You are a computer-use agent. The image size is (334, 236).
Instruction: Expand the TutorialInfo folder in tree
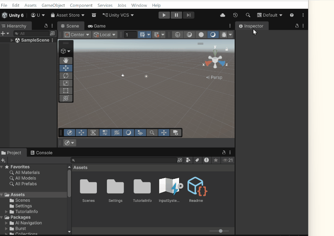6,211
